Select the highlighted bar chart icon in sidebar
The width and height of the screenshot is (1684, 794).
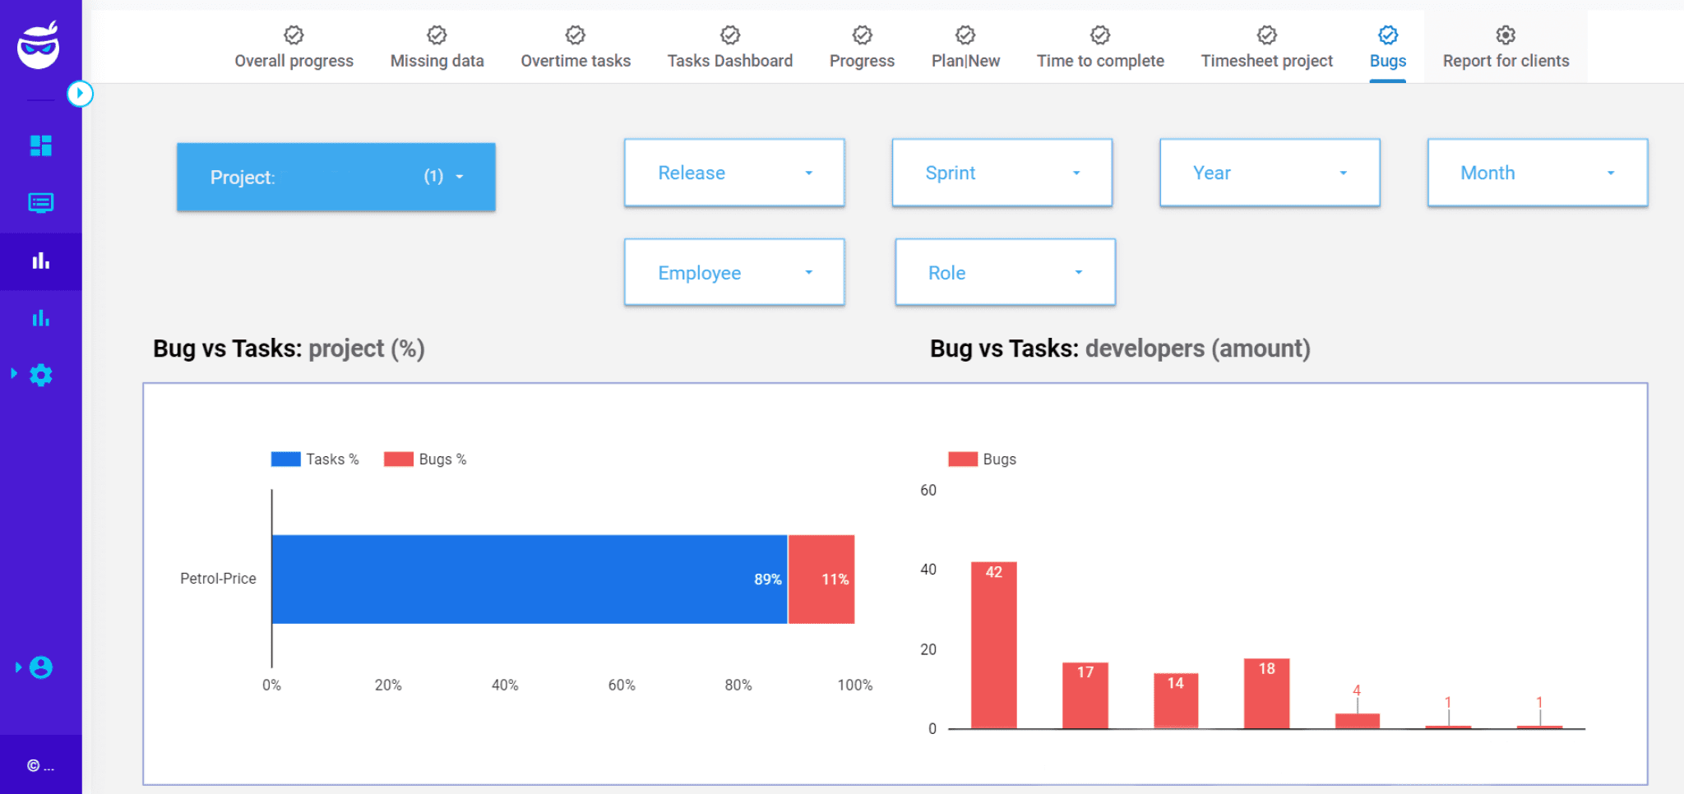click(x=40, y=261)
